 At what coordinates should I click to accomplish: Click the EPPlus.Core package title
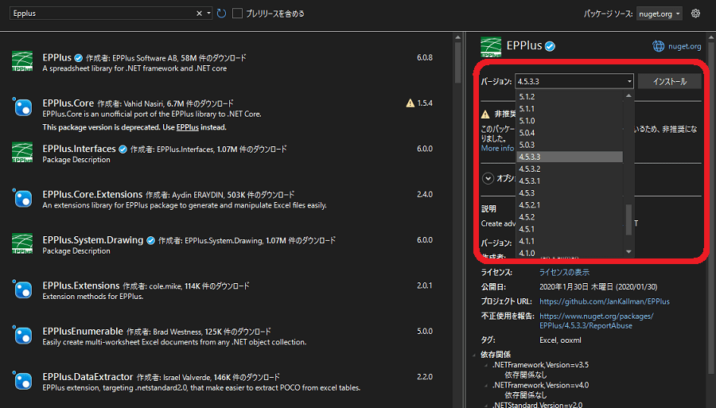click(x=68, y=103)
